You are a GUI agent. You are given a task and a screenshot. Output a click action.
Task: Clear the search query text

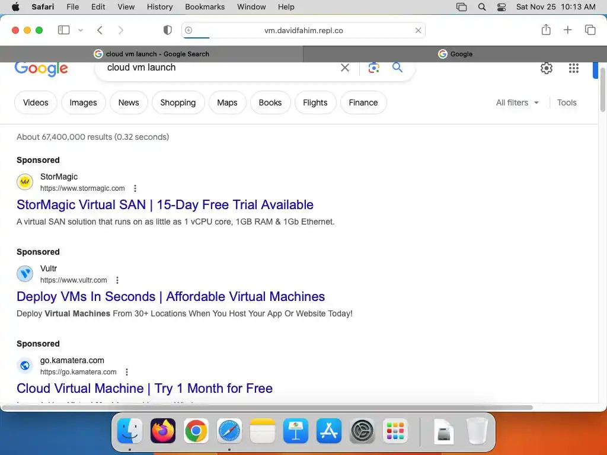[x=345, y=68]
